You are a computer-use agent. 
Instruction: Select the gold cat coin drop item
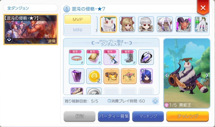[x=94, y=76]
